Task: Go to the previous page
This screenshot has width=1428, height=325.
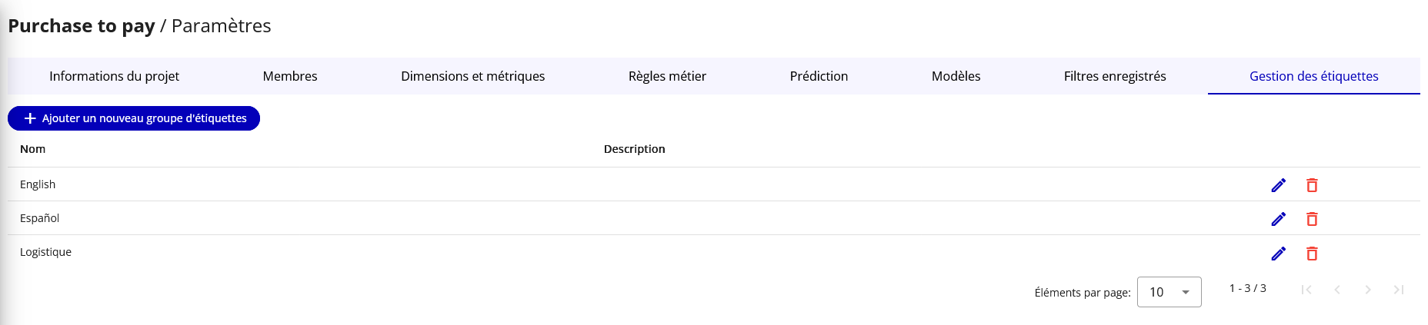Action: (x=1337, y=290)
